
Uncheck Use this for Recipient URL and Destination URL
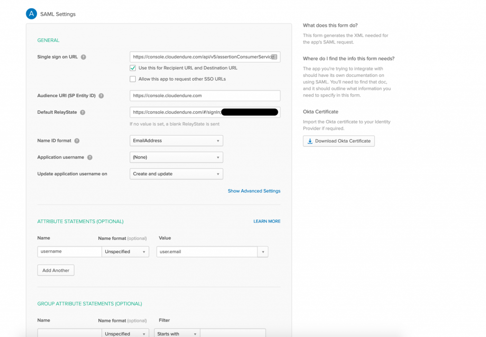pos(132,68)
